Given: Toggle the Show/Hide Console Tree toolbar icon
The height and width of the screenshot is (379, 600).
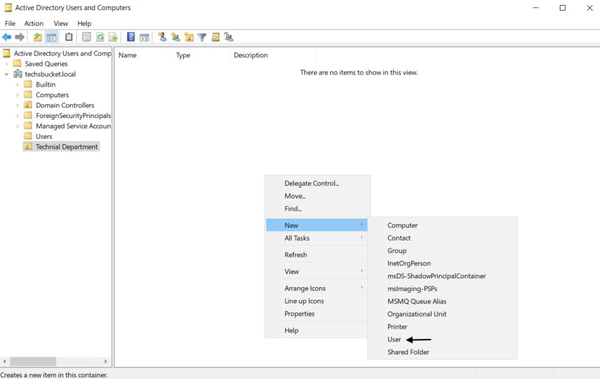Looking at the screenshot, I should 51,37.
